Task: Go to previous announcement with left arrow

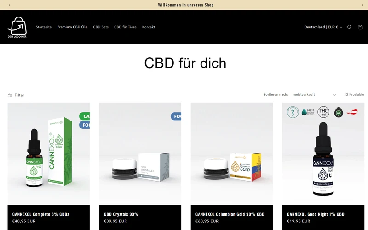Action: coord(9,5)
